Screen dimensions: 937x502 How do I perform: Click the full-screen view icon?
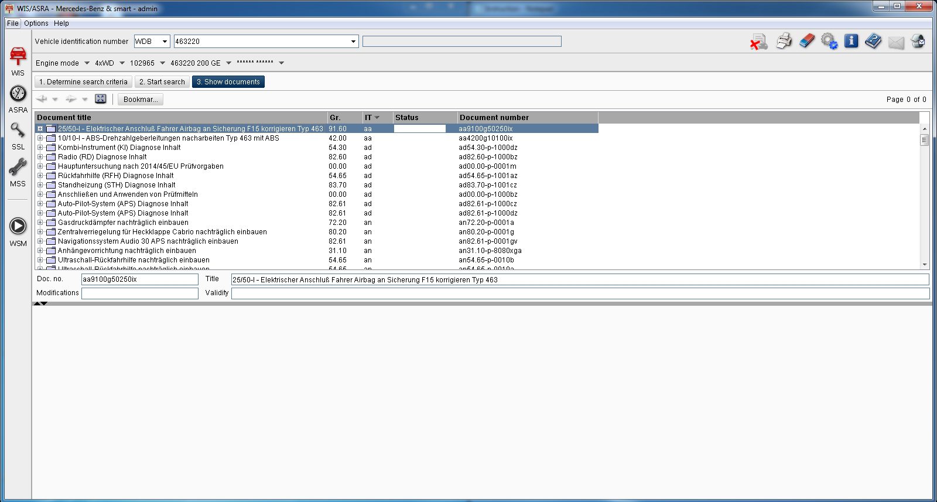tap(101, 99)
